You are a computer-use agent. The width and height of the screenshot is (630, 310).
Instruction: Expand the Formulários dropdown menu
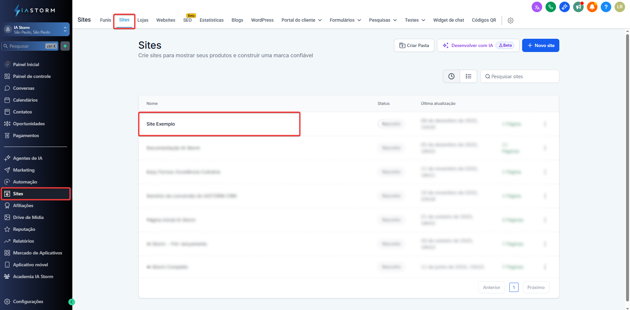[x=345, y=20]
